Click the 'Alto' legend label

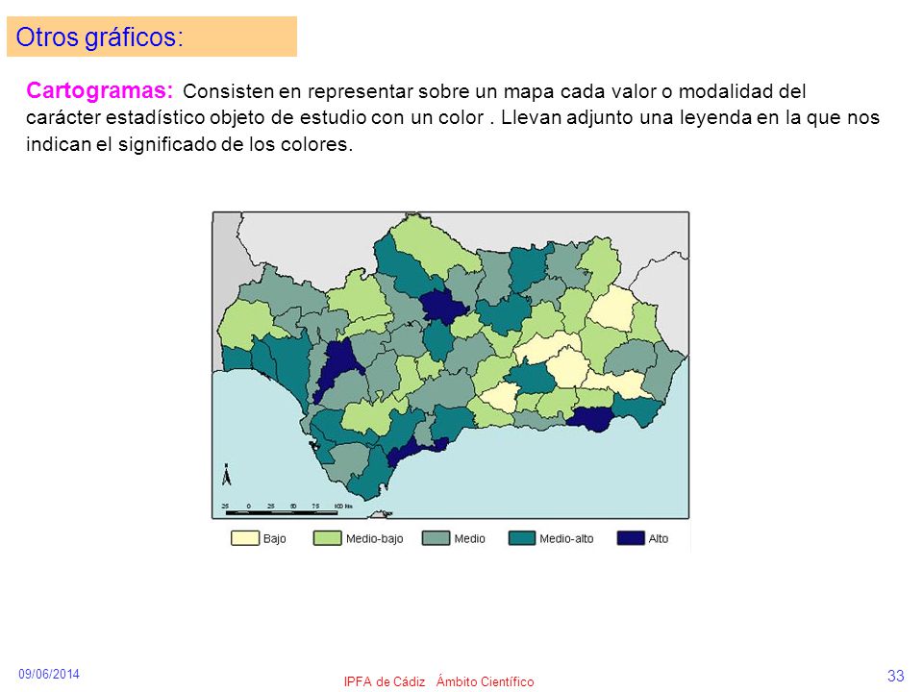658,539
